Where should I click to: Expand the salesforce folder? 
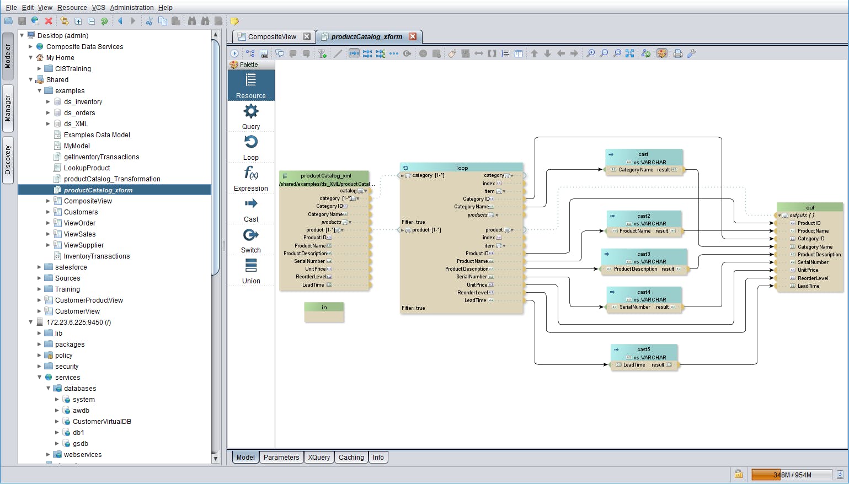(x=39, y=267)
